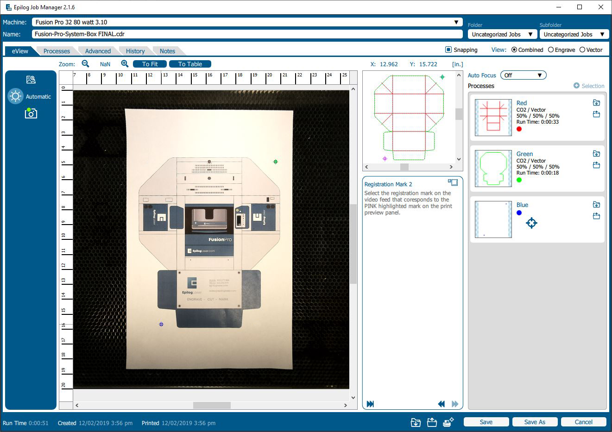Image resolution: width=612 pixels, height=432 pixels.
Task: Click the Red process name
Action: (x=522, y=103)
